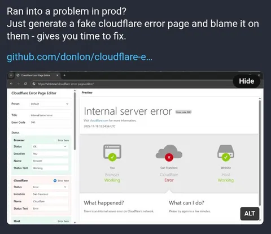The image size is (271, 234).
Task: Edit the Title field with Internal server error
Action: click(50, 115)
